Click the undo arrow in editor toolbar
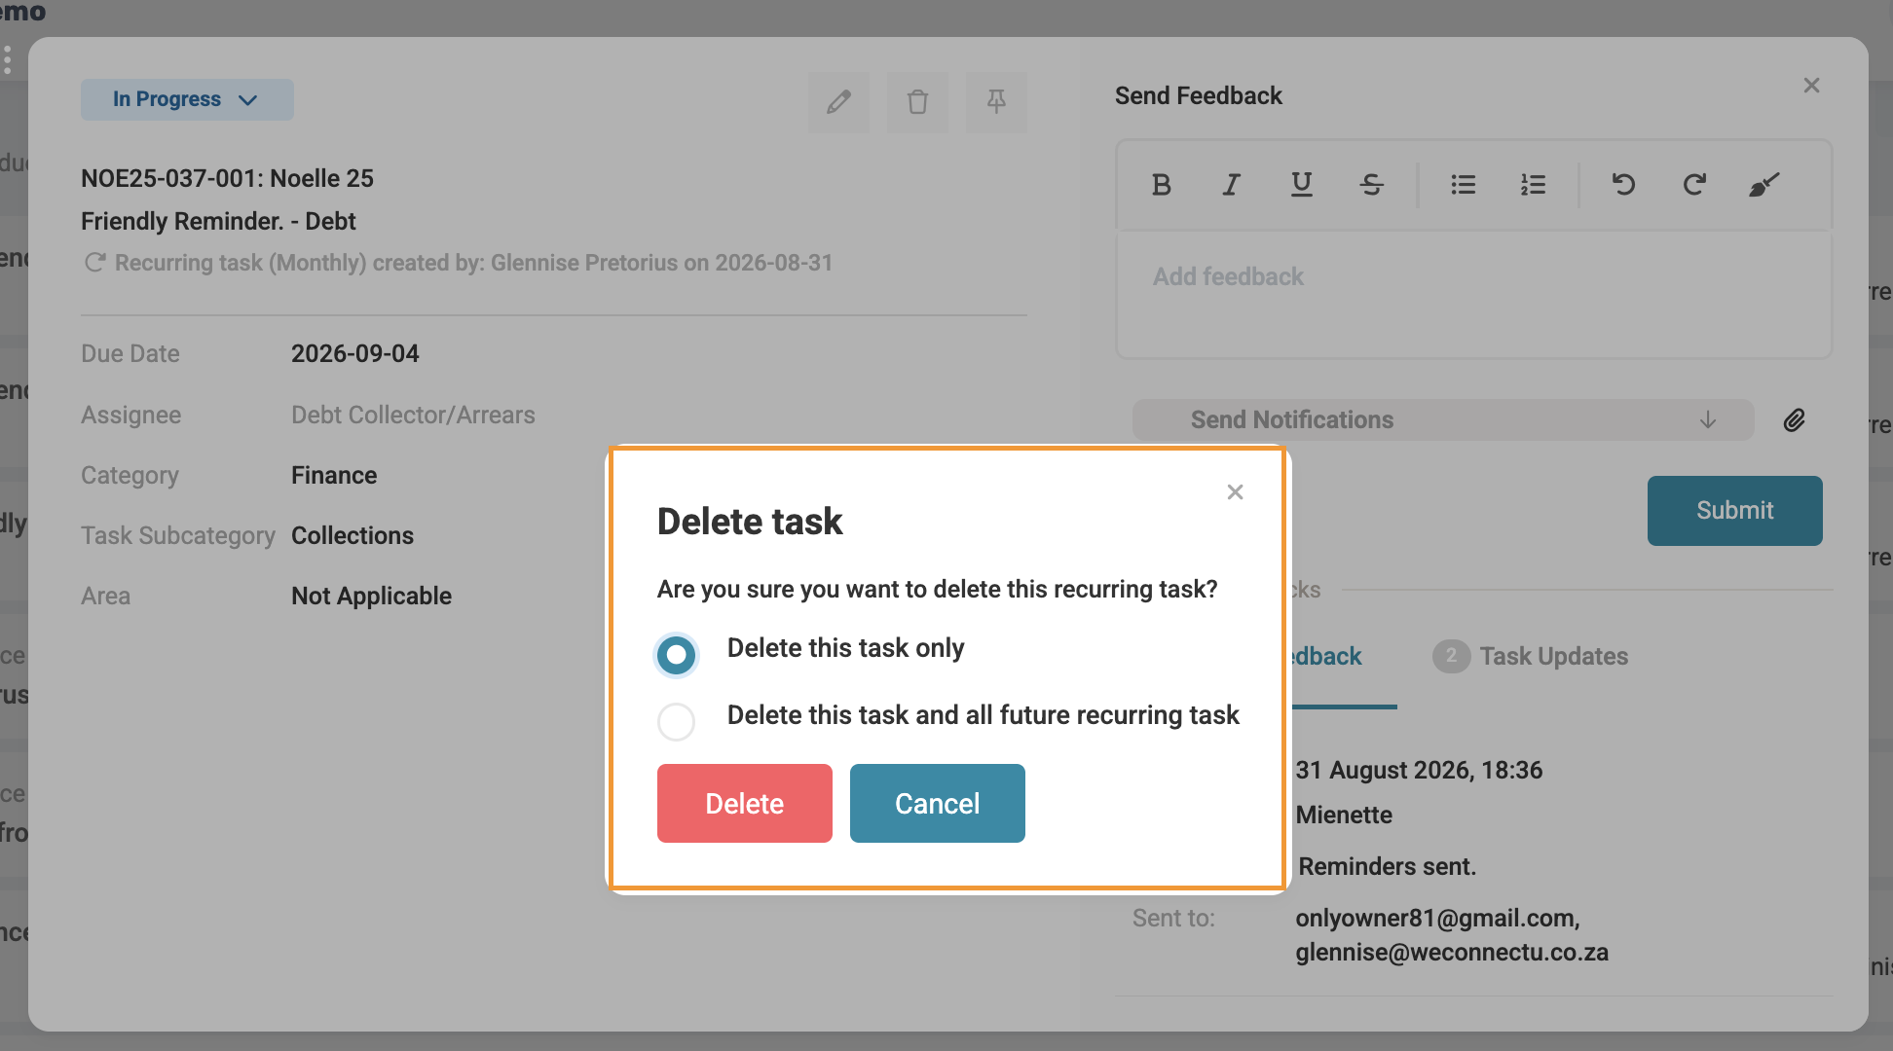 1623,184
